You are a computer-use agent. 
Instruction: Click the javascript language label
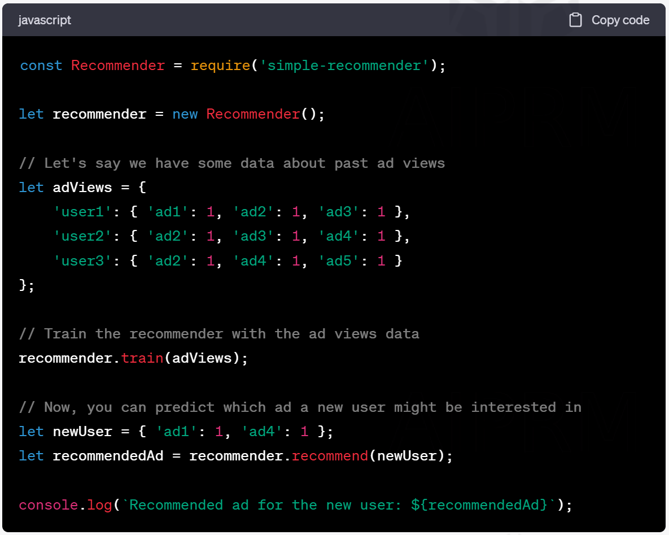pyautogui.click(x=45, y=20)
